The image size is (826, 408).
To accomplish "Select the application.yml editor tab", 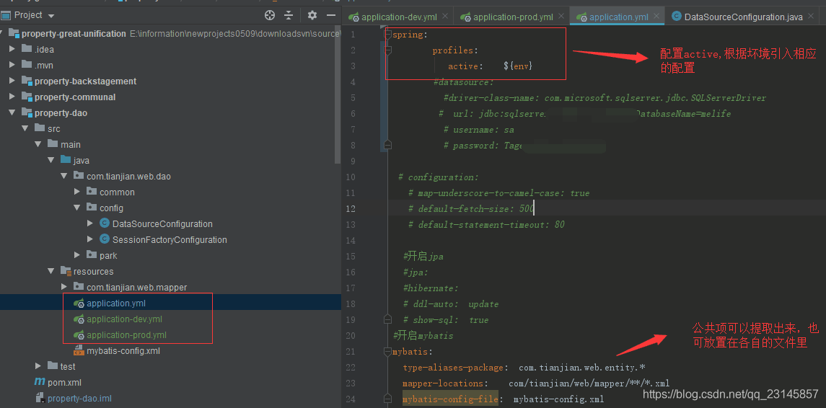I will [x=618, y=17].
